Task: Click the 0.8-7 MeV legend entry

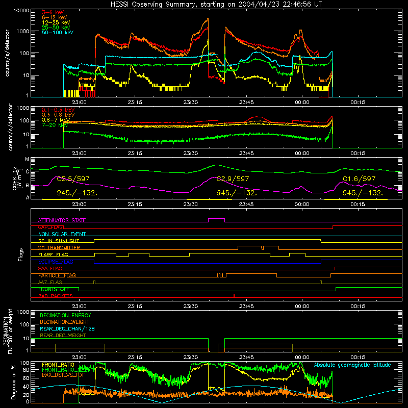Action: coord(56,120)
